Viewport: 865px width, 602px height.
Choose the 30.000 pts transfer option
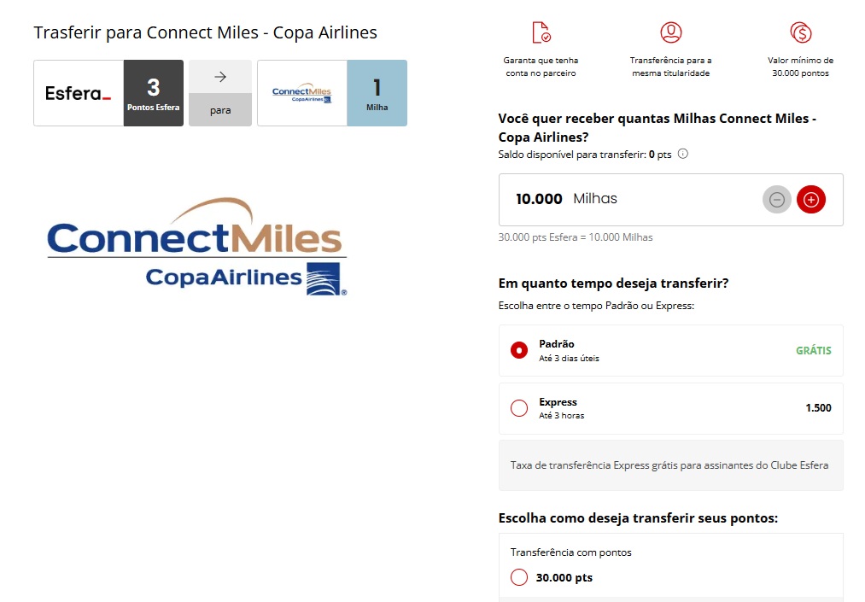(x=519, y=577)
